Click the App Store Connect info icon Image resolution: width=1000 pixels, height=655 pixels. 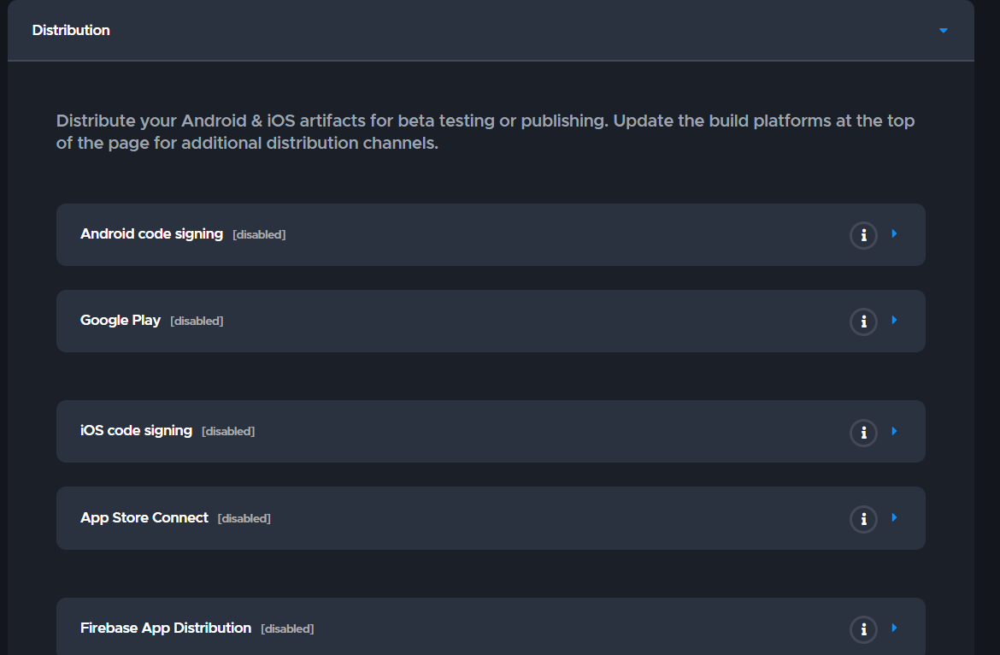863,519
